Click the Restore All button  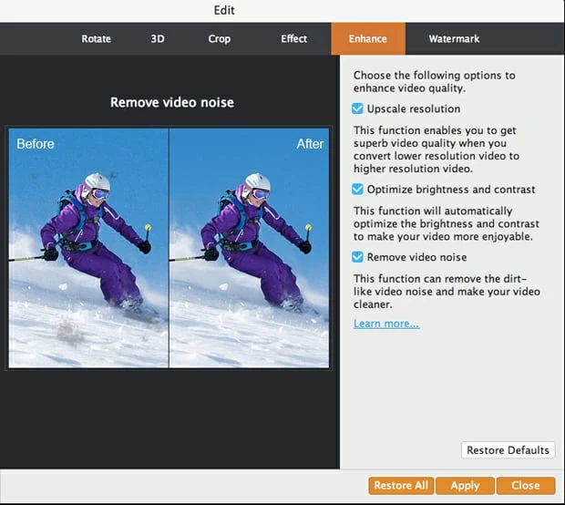(400, 486)
